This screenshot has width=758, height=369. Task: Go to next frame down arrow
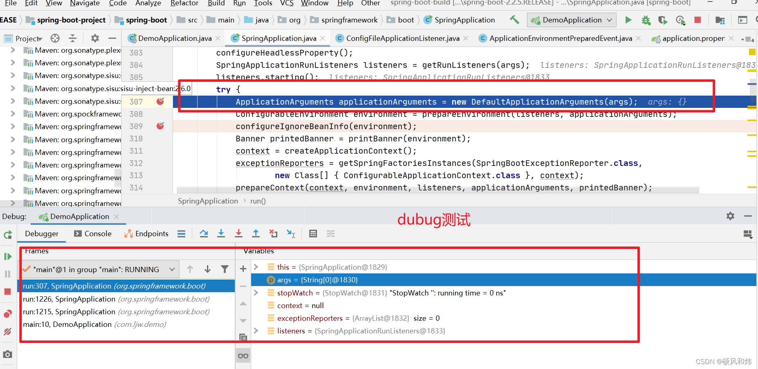pos(207,269)
